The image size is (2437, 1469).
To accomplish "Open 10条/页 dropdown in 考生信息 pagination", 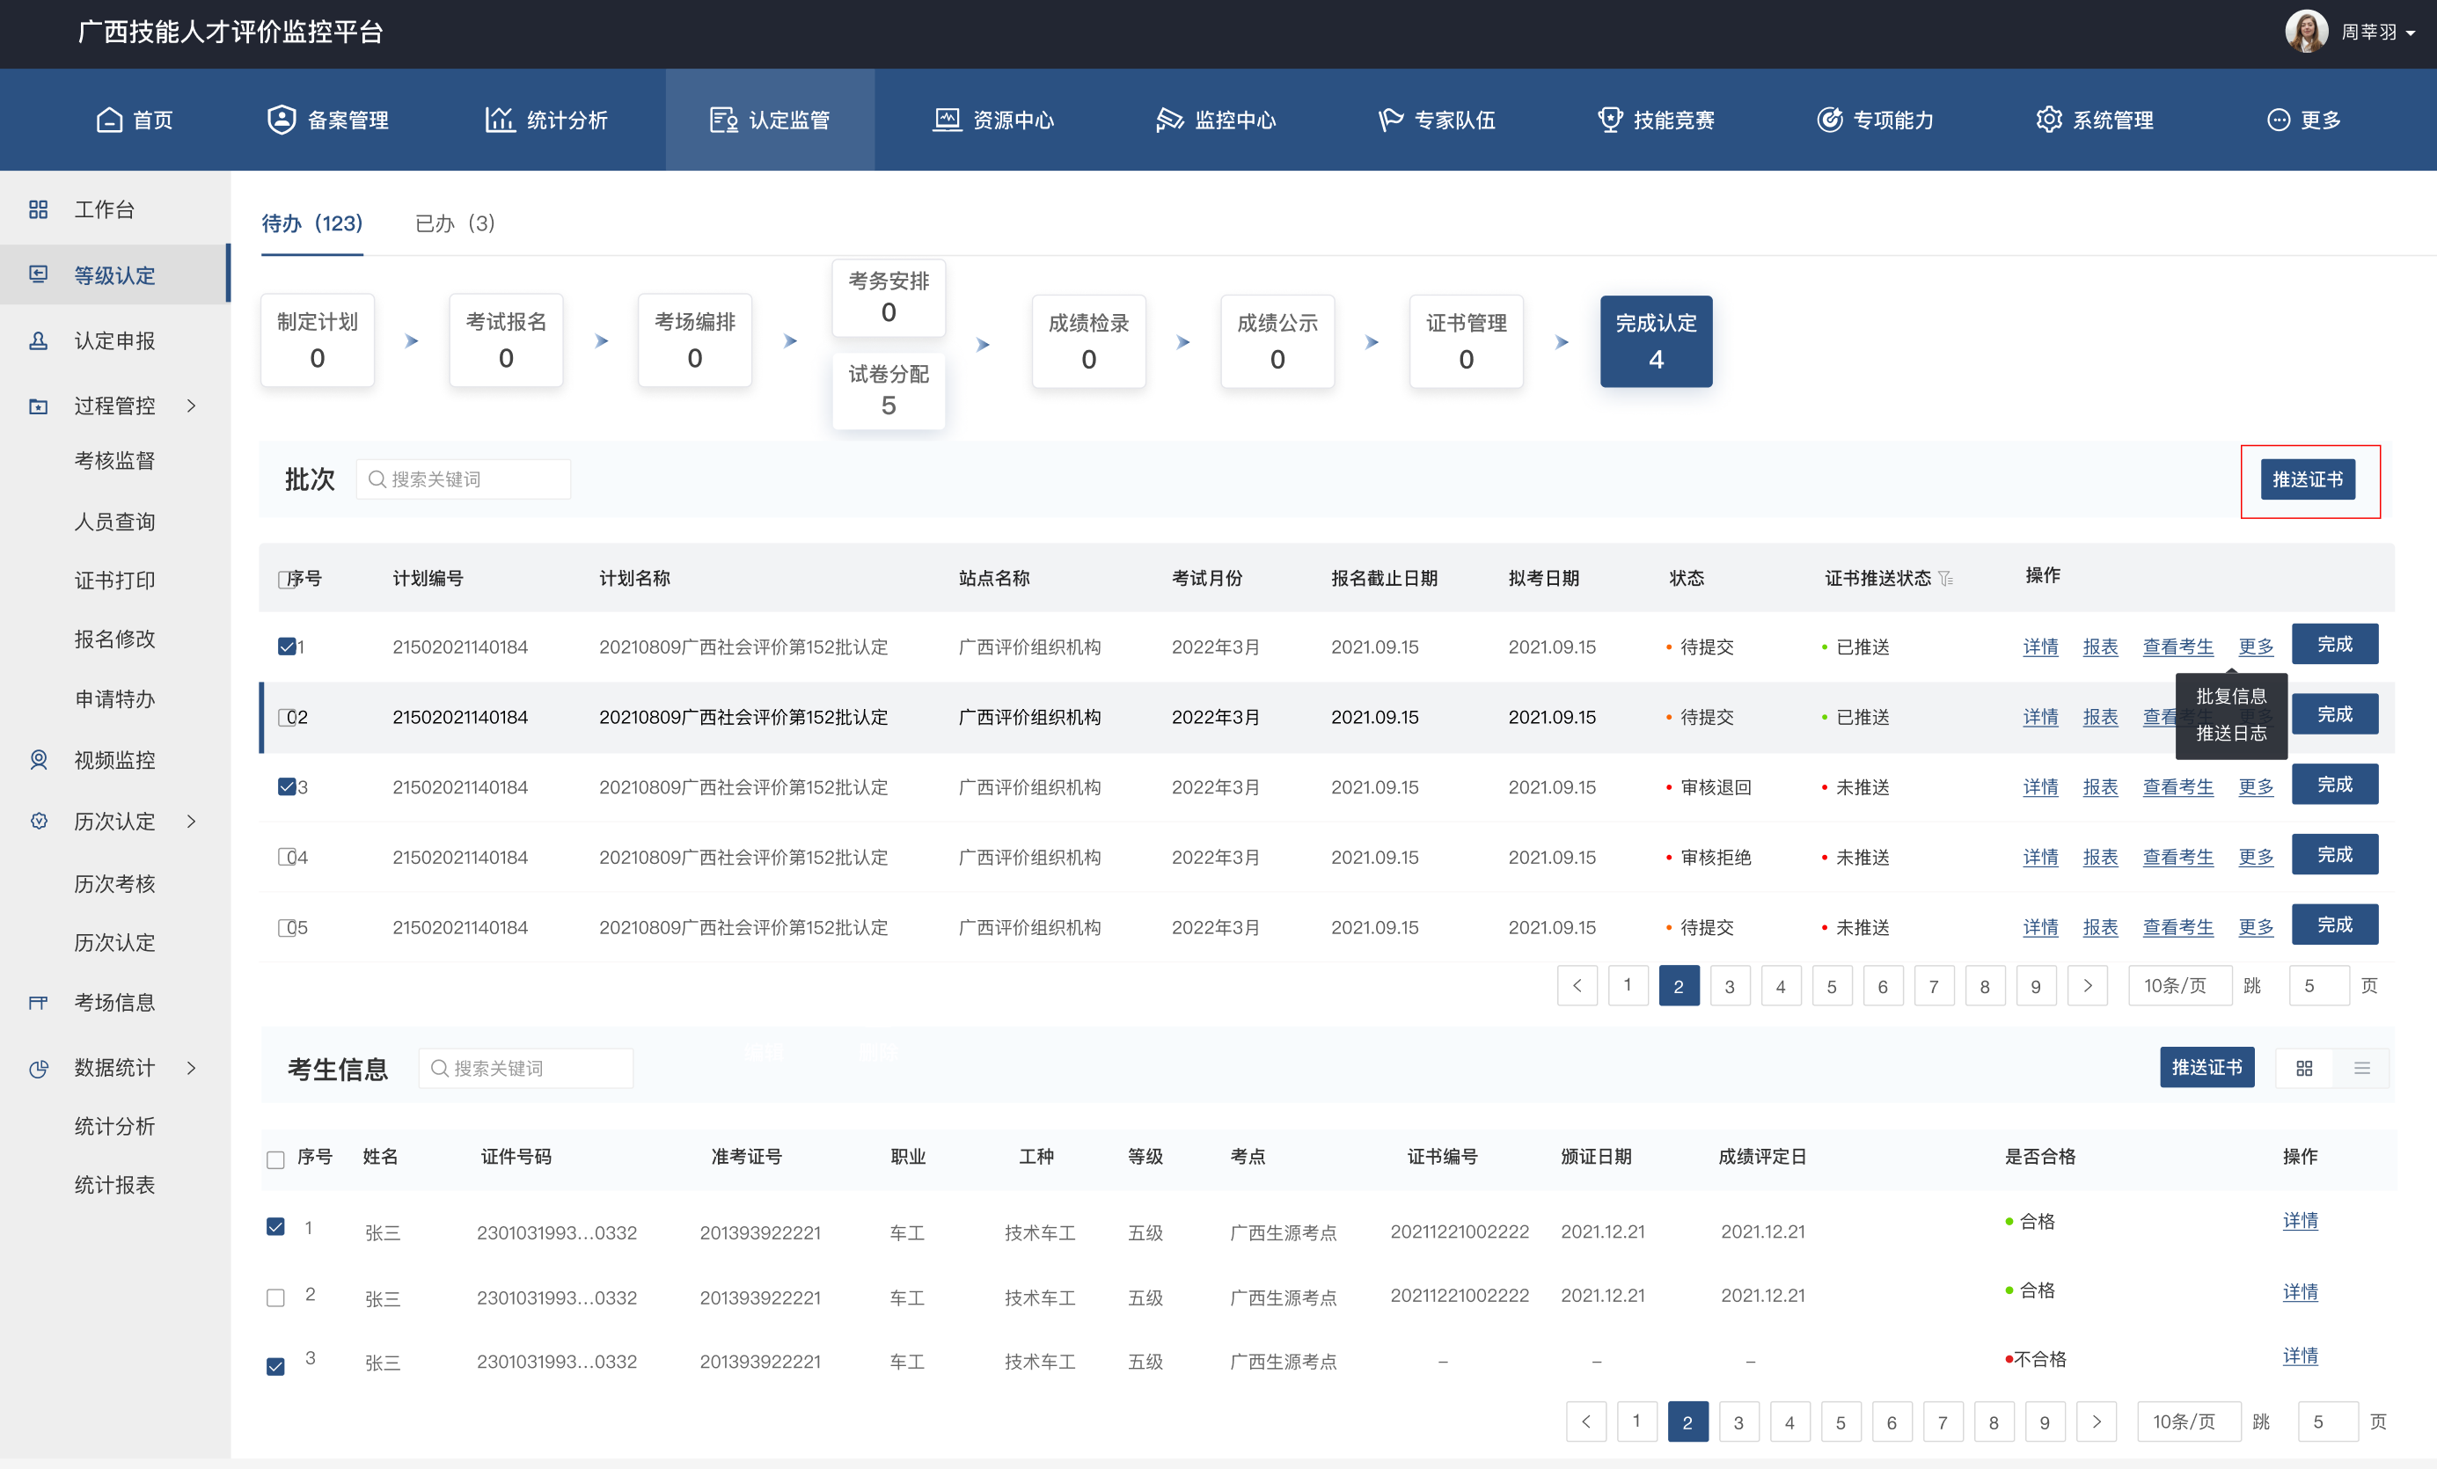I will (x=2189, y=1421).
